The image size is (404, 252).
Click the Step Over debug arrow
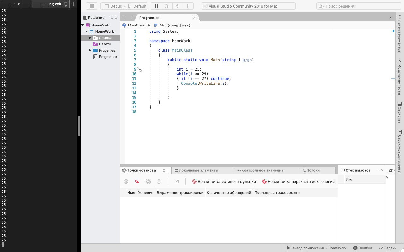click(x=167, y=6)
